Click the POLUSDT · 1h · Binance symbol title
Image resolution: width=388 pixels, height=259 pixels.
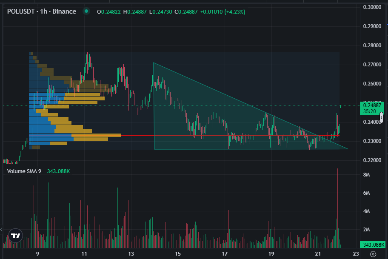42,11
